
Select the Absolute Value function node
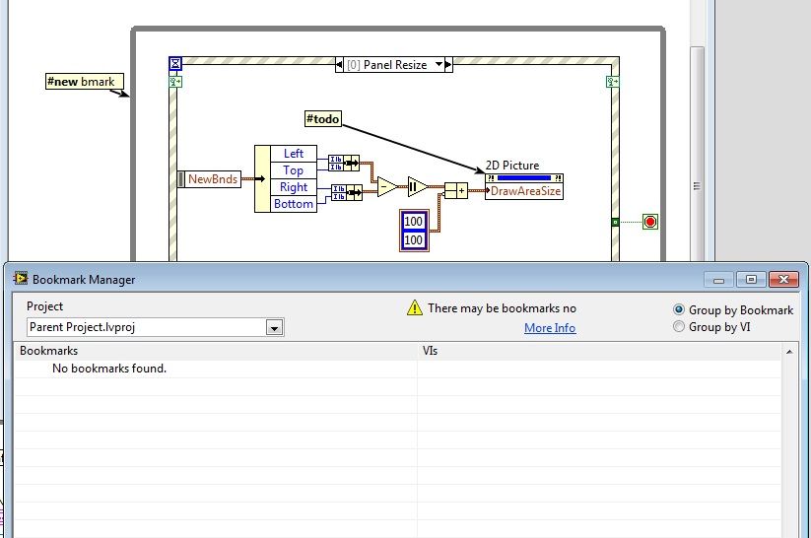418,187
